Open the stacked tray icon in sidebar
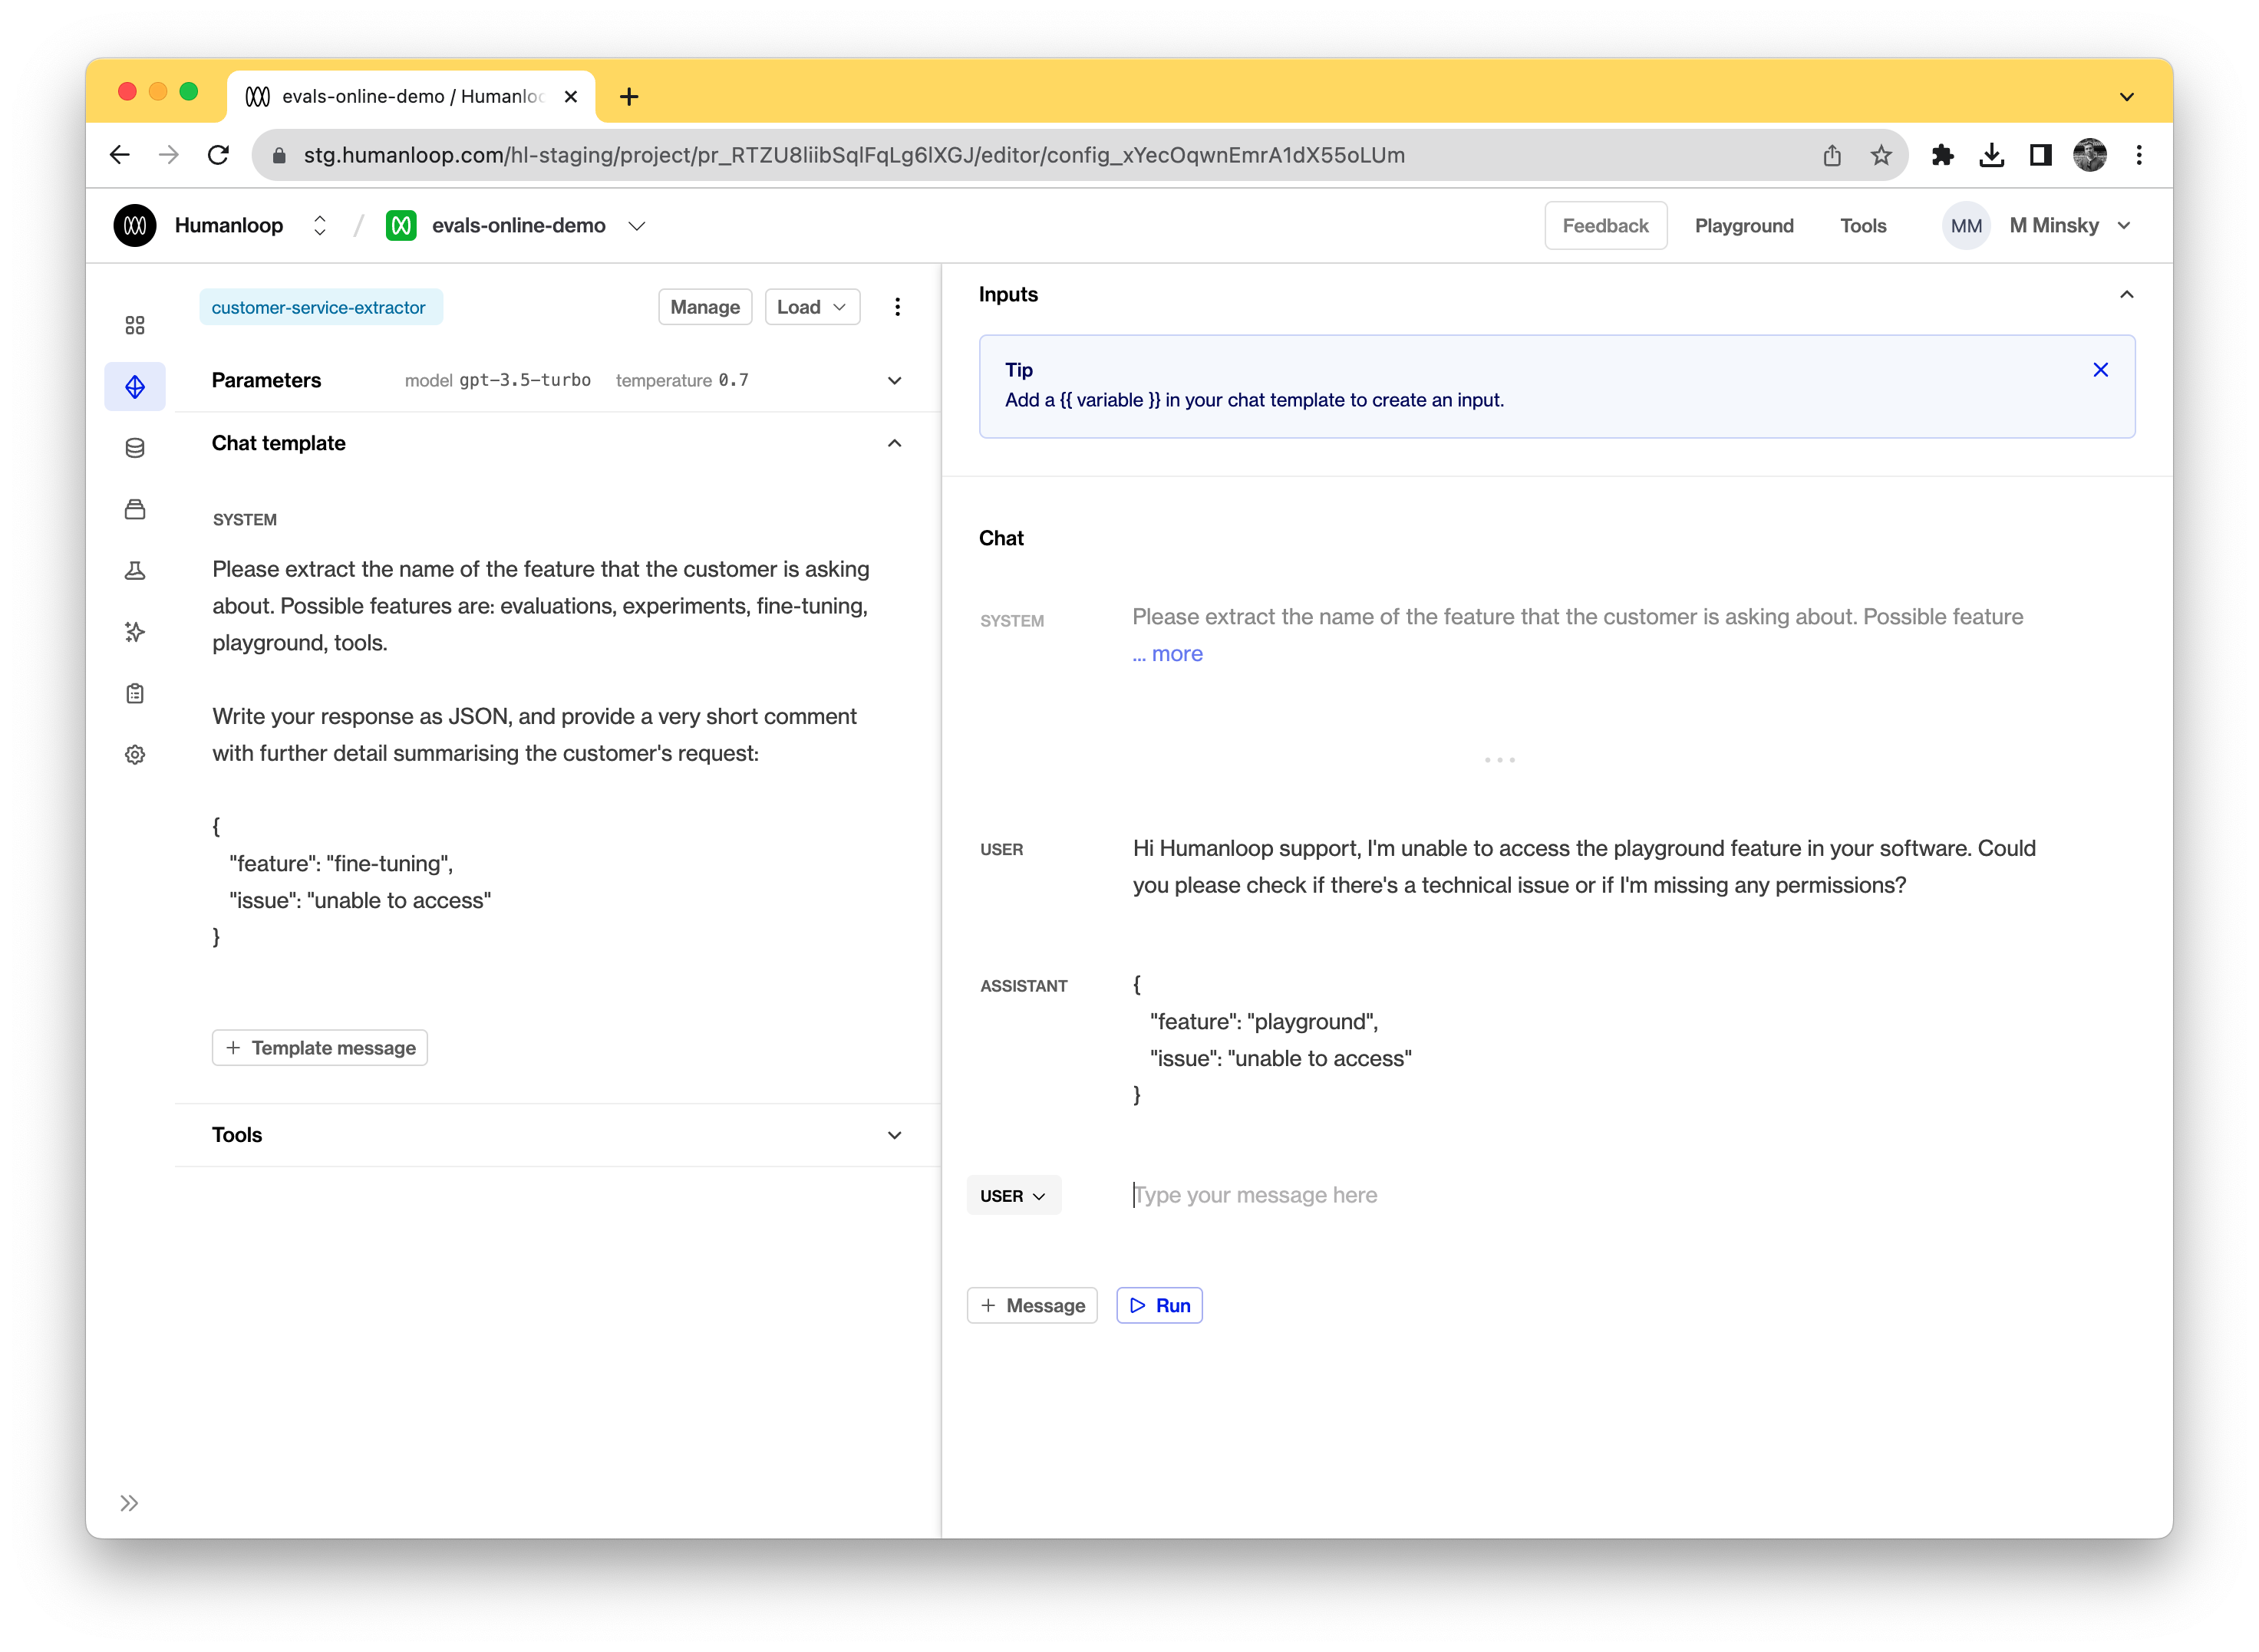This screenshot has width=2259, height=1652. point(135,510)
